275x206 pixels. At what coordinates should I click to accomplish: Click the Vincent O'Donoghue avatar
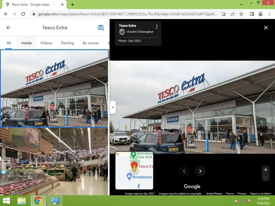(122, 32)
